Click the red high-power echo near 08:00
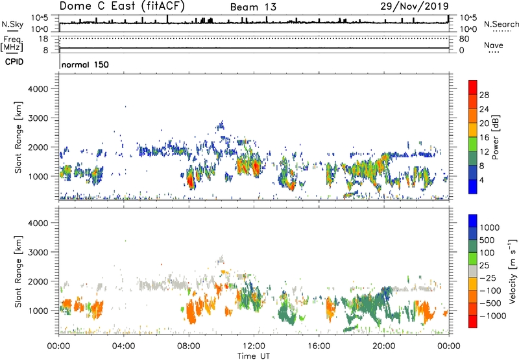The width and height of the screenshot is (519, 360). [190, 181]
